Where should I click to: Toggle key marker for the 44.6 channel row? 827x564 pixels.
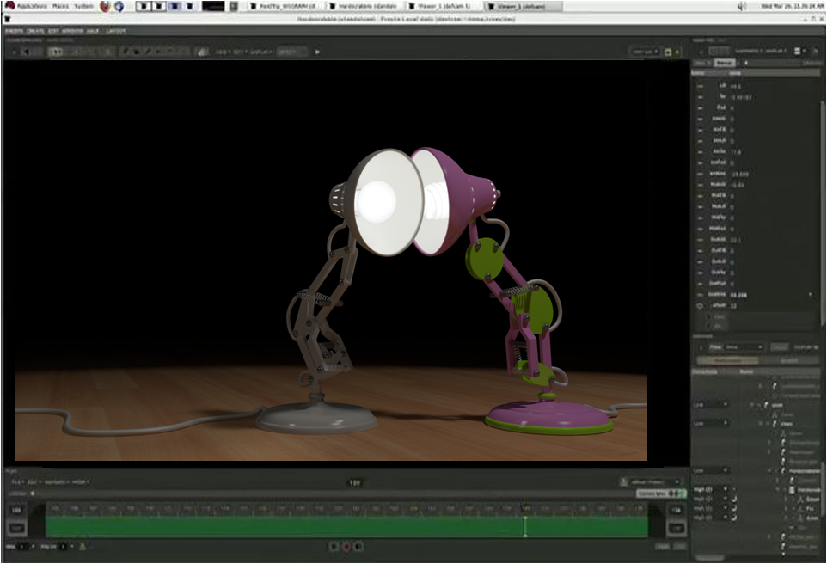coord(701,85)
